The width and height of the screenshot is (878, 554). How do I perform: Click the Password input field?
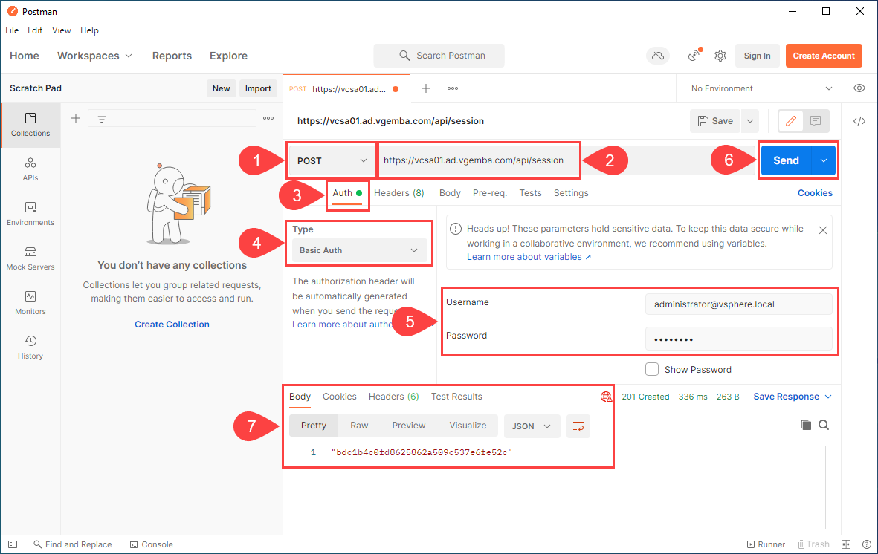[738, 339]
